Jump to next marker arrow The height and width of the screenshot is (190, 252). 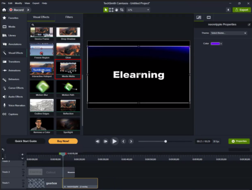[131, 141]
